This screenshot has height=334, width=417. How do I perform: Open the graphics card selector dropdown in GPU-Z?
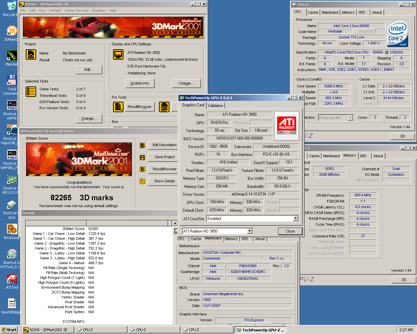tap(250, 231)
